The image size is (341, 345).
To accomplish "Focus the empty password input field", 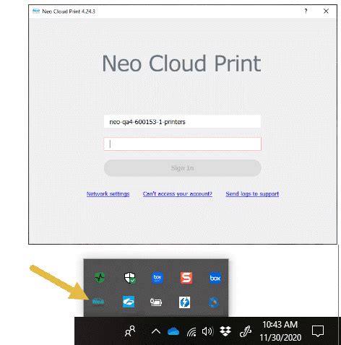I will click(x=182, y=144).
